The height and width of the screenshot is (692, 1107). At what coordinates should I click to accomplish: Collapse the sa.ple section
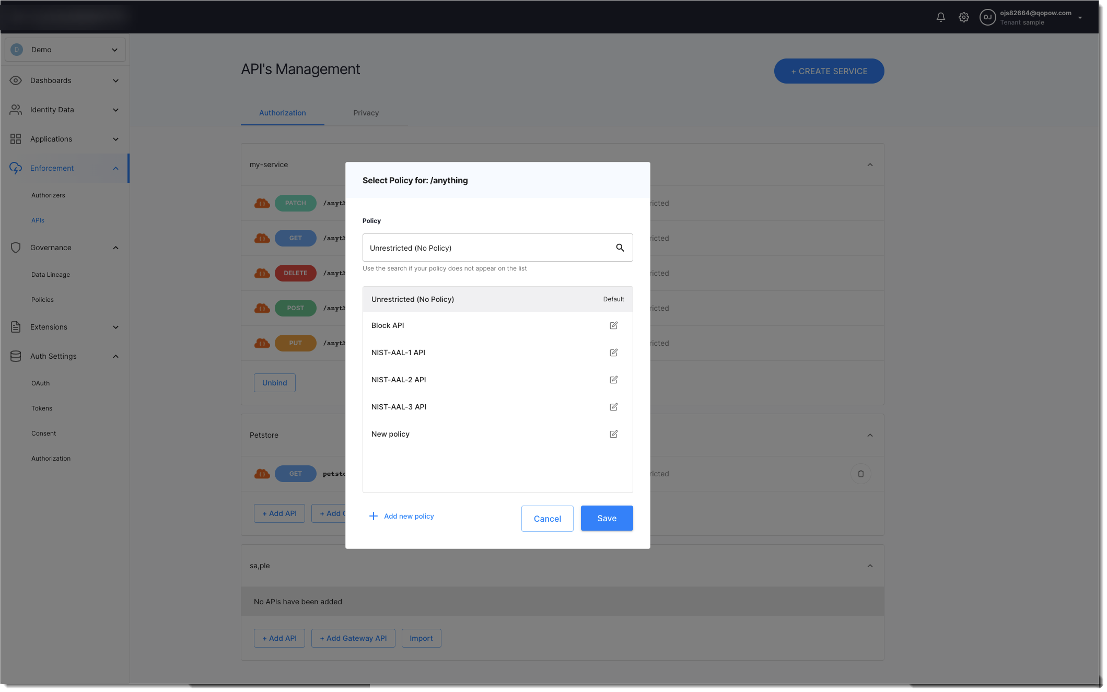pyautogui.click(x=870, y=566)
